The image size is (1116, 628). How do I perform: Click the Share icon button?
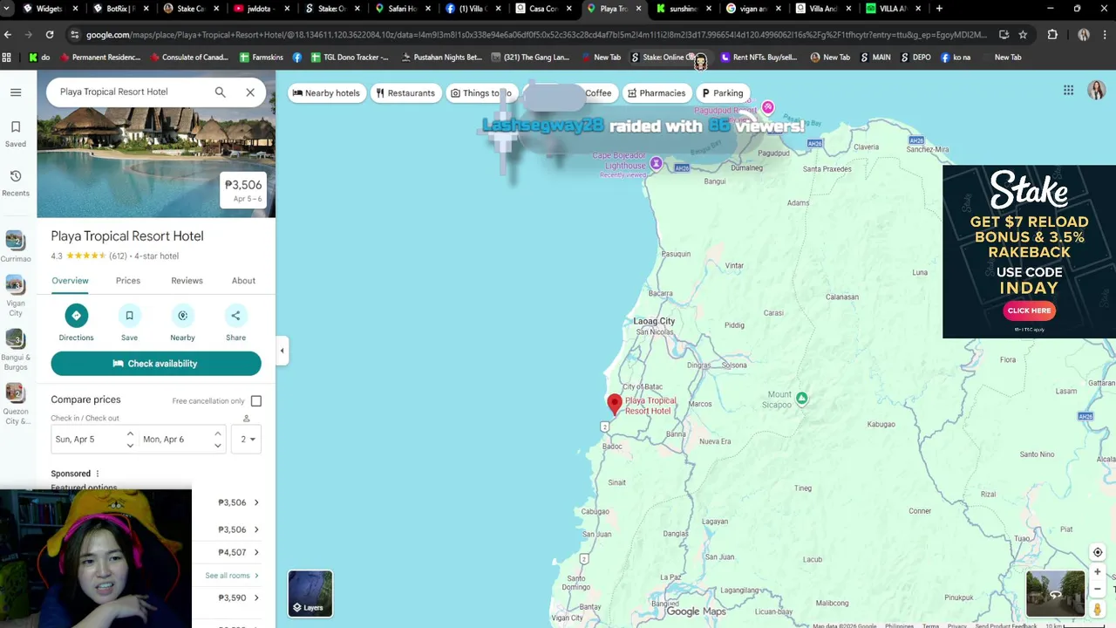click(x=235, y=316)
